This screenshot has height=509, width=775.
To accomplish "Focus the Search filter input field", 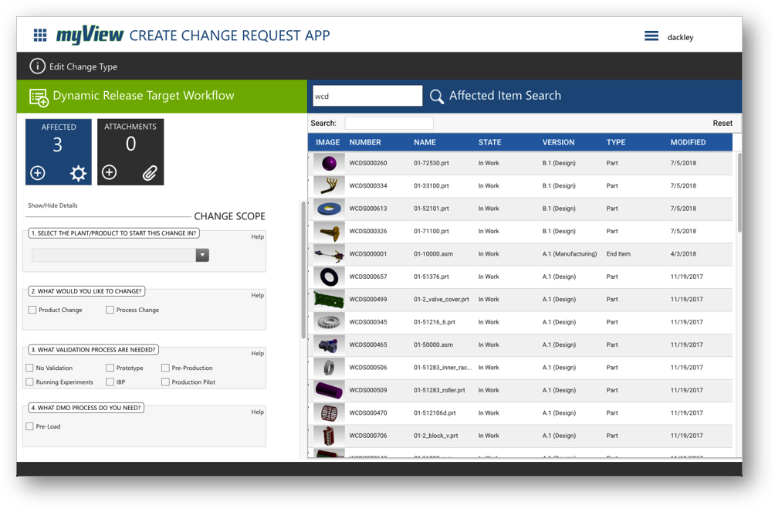I will 389,123.
